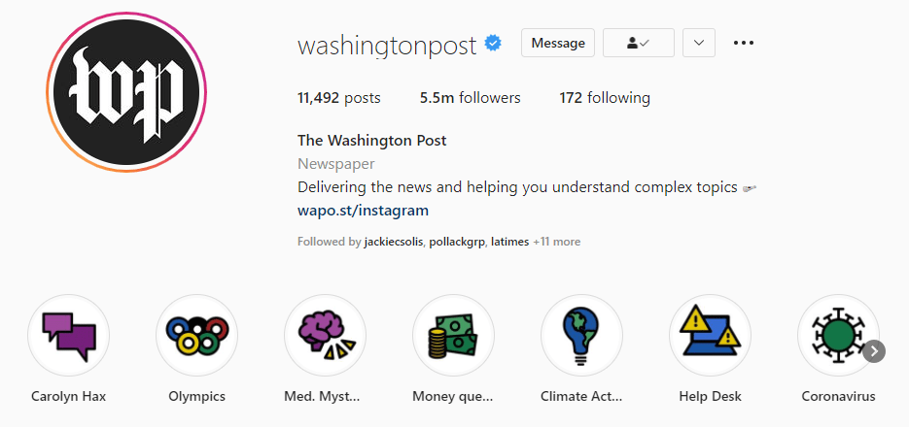Click the Message button

(x=558, y=43)
